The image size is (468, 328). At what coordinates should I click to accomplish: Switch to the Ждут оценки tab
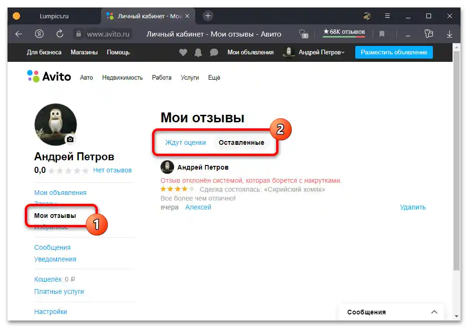click(x=185, y=142)
